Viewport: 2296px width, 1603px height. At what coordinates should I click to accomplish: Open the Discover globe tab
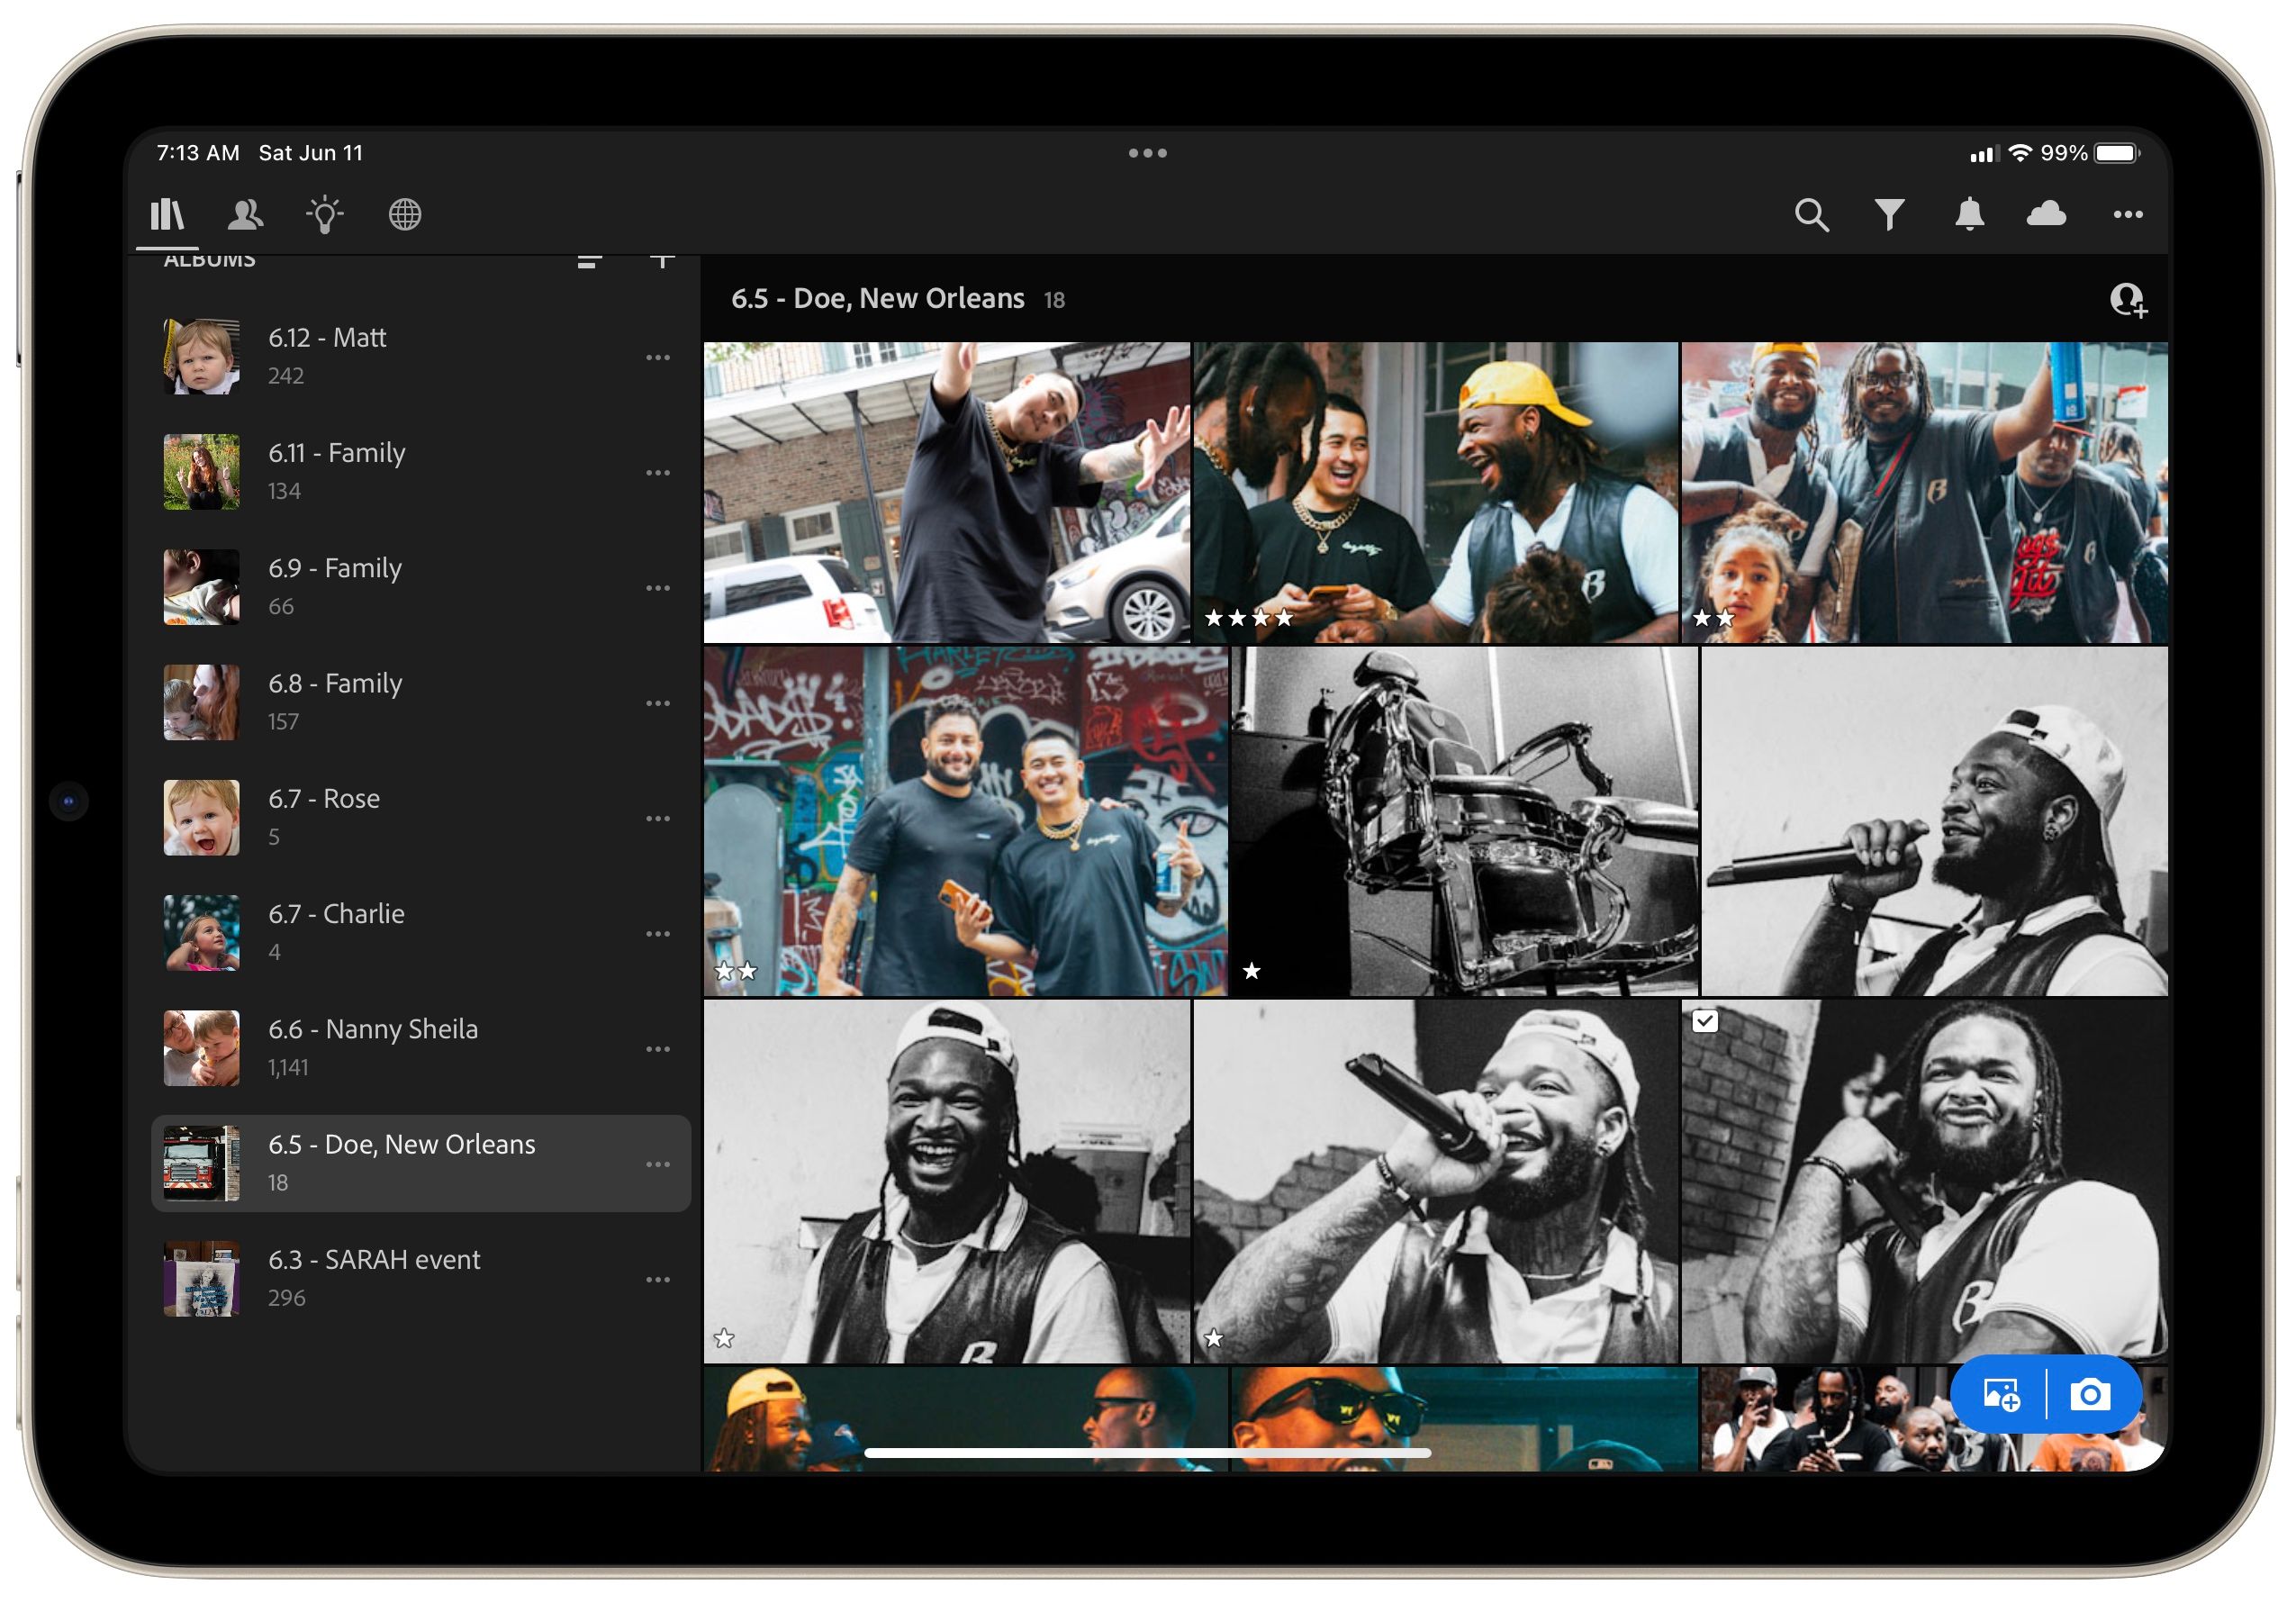(x=405, y=214)
